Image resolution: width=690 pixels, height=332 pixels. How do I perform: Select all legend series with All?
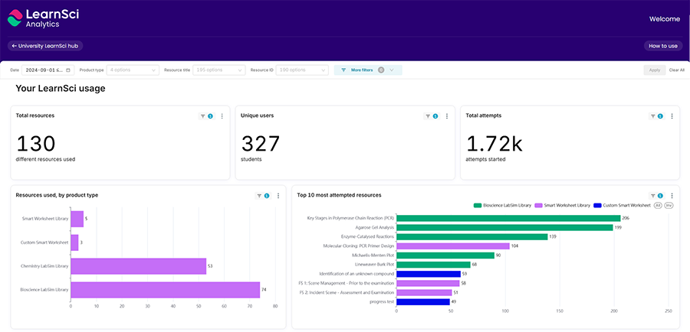659,206
